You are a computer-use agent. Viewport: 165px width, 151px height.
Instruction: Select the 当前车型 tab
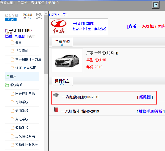click(x=62, y=42)
